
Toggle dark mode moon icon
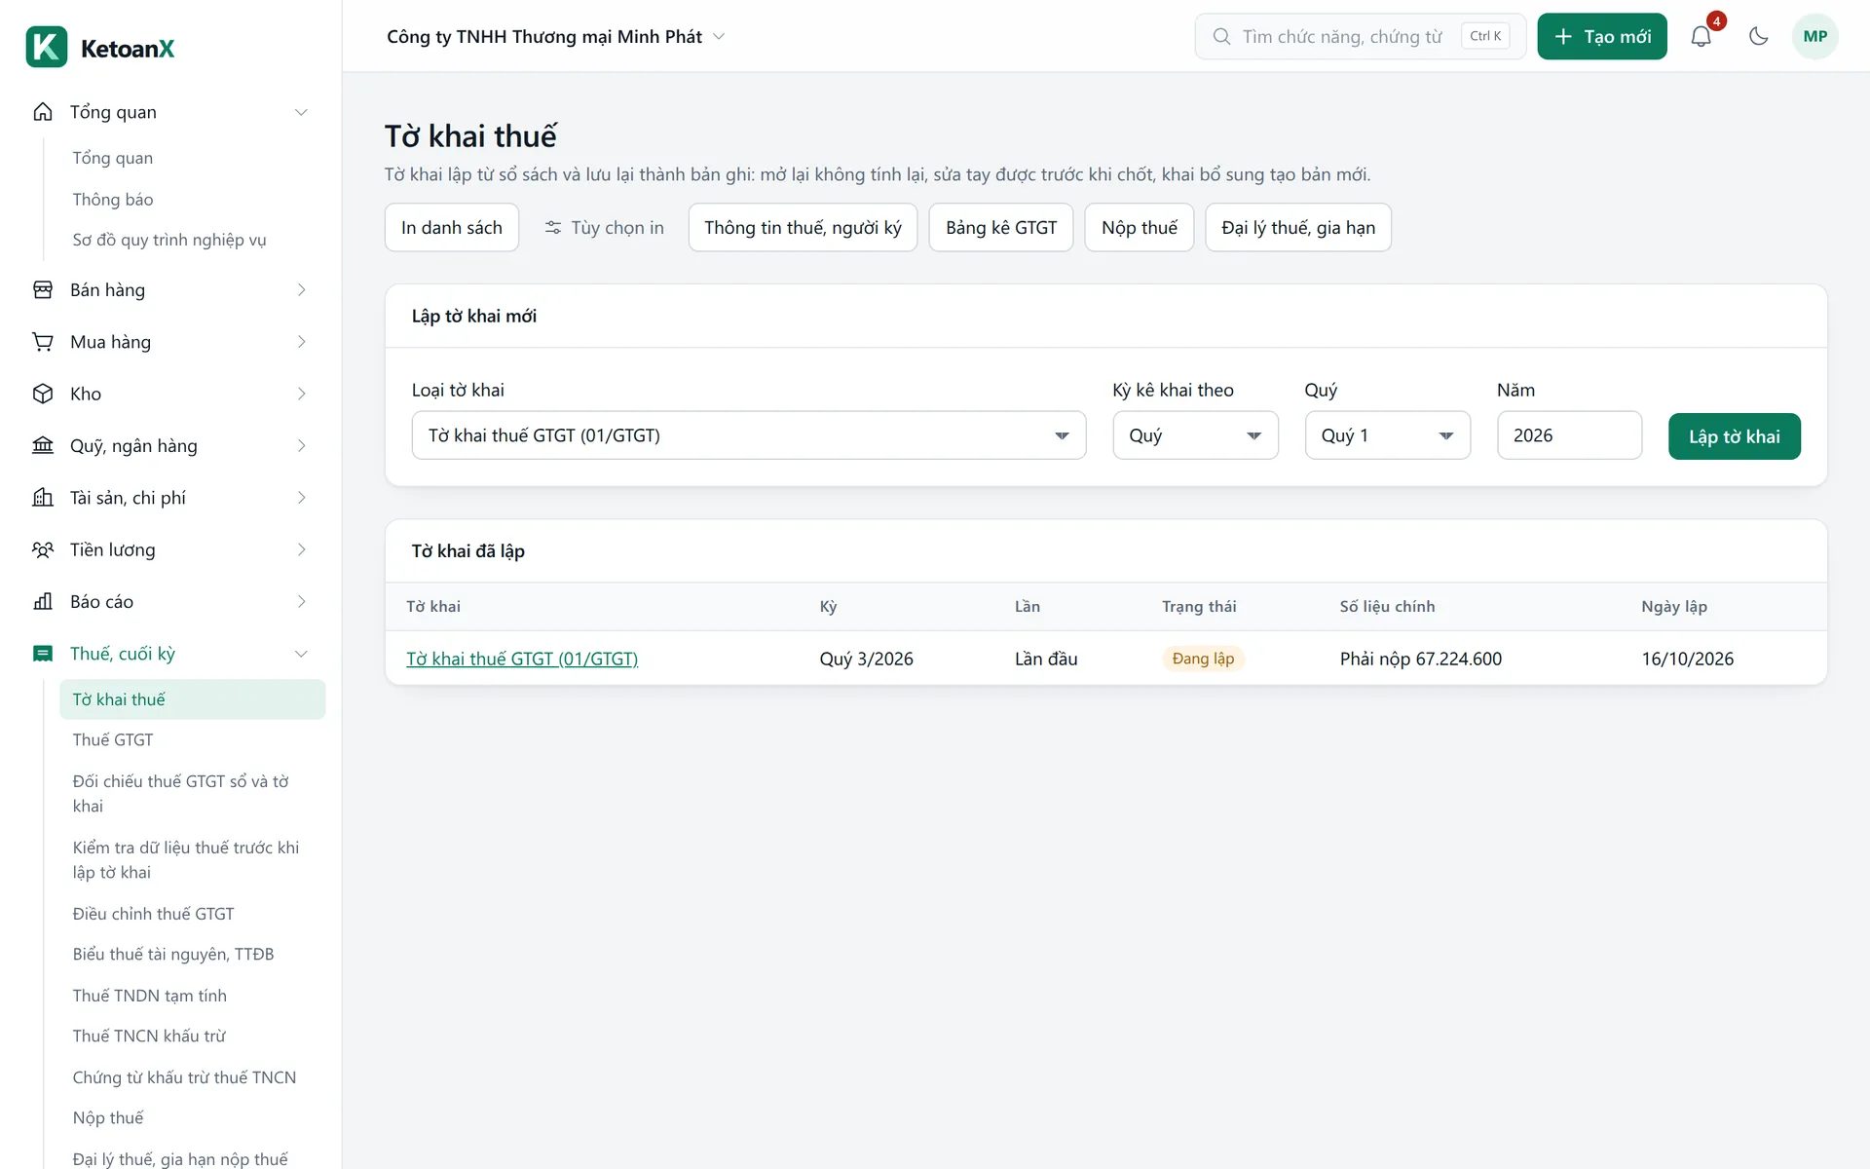[1758, 37]
